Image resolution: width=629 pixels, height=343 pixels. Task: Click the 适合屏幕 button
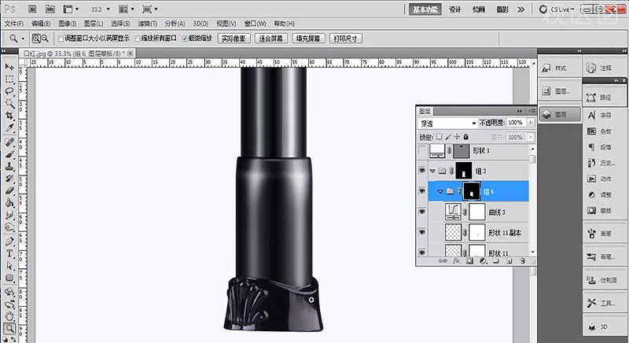(271, 39)
